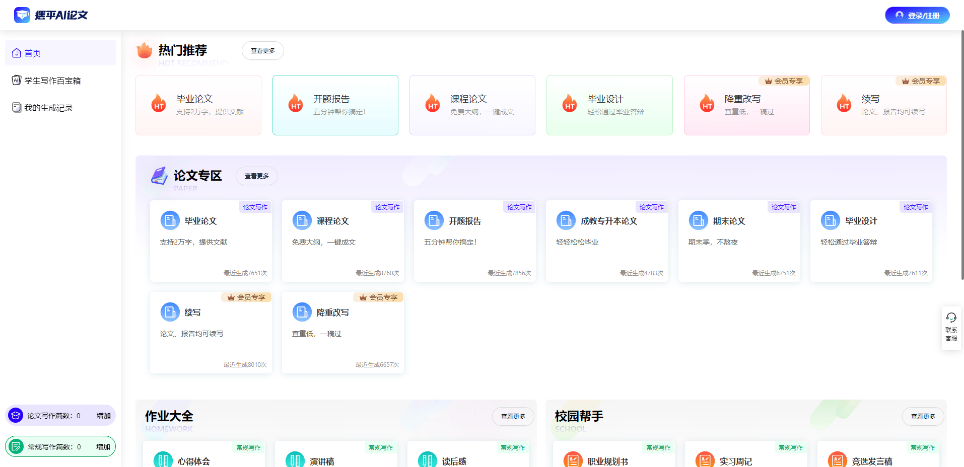Image resolution: width=964 pixels, height=467 pixels.
Task: Open the 读后感 card in 作业大全
Action: point(468,459)
